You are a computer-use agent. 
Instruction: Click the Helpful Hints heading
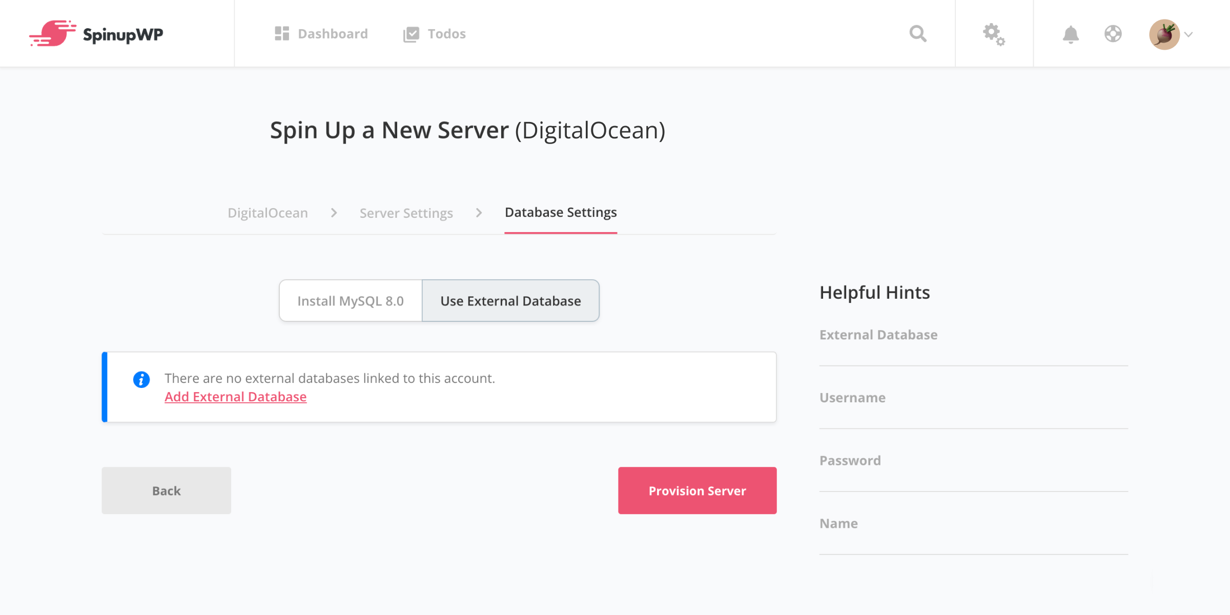(874, 292)
